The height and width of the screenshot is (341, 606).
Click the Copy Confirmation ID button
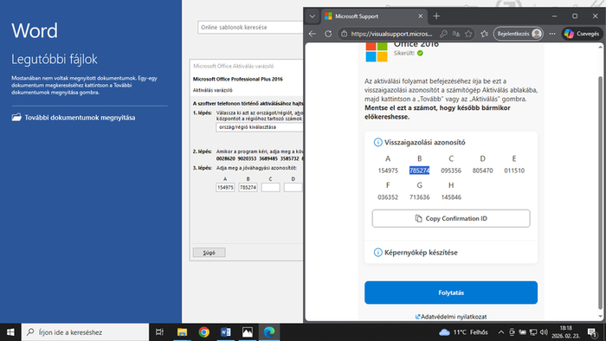[x=451, y=219]
